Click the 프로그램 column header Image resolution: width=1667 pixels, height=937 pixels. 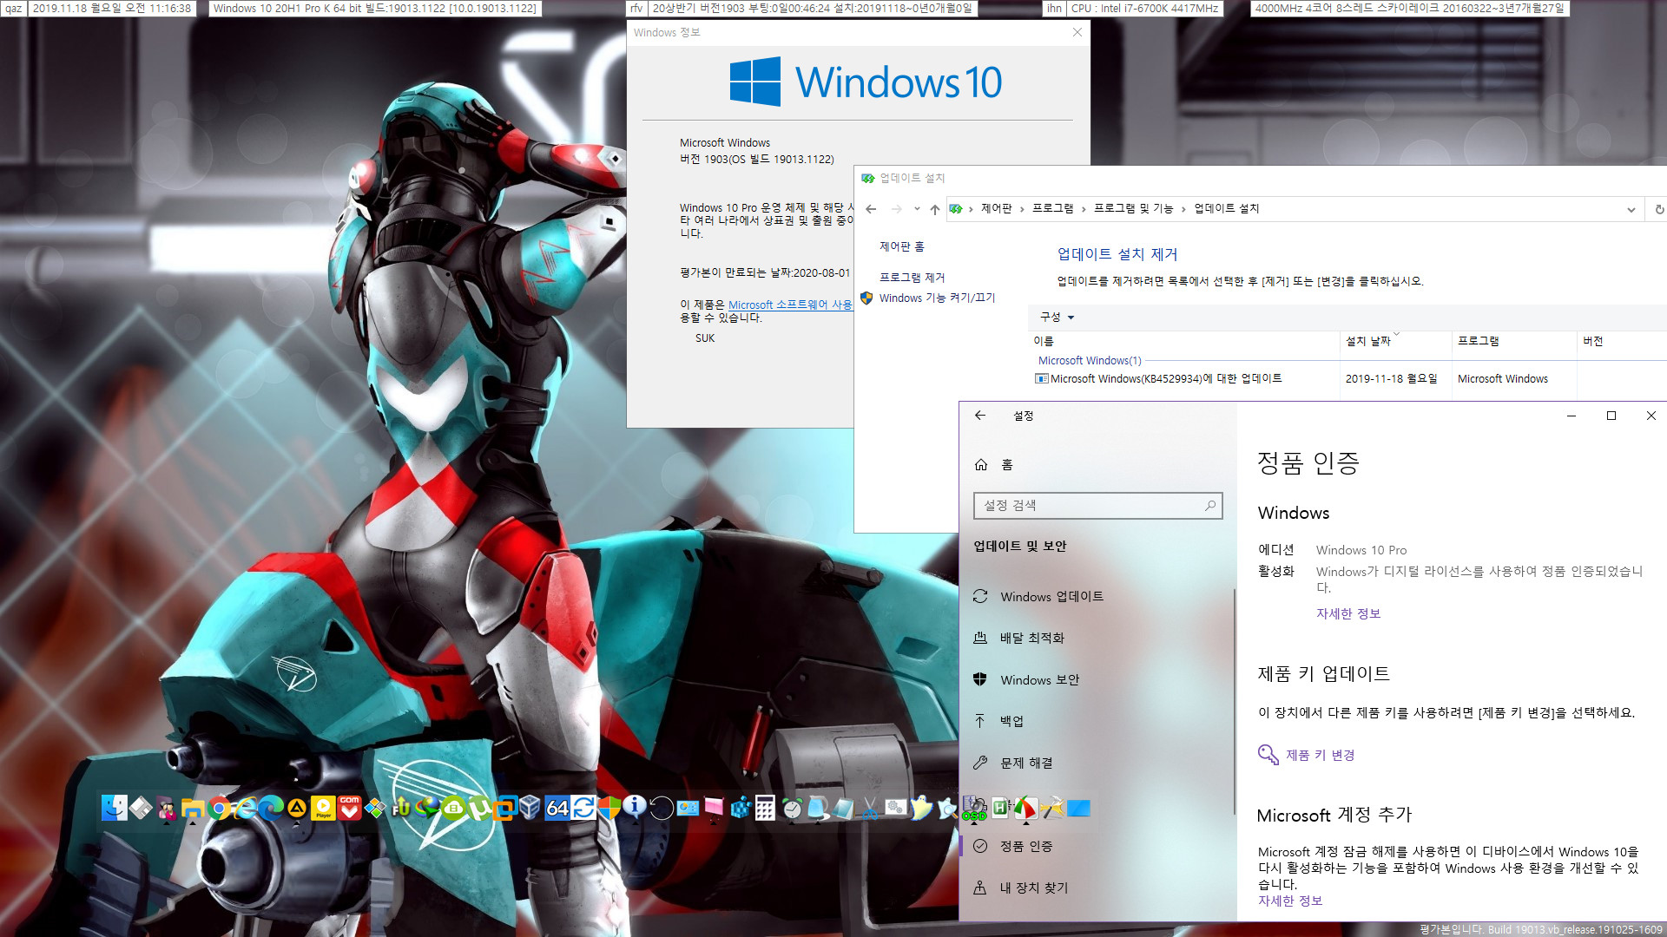(x=1513, y=341)
